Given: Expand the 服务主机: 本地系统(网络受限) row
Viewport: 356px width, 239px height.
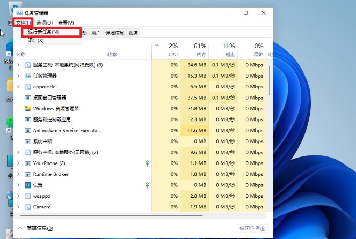Looking at the screenshot, I should pos(18,65).
